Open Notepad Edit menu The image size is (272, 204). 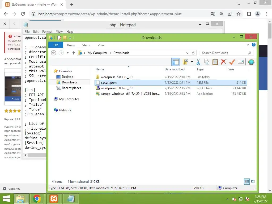pyautogui.click(x=36, y=32)
